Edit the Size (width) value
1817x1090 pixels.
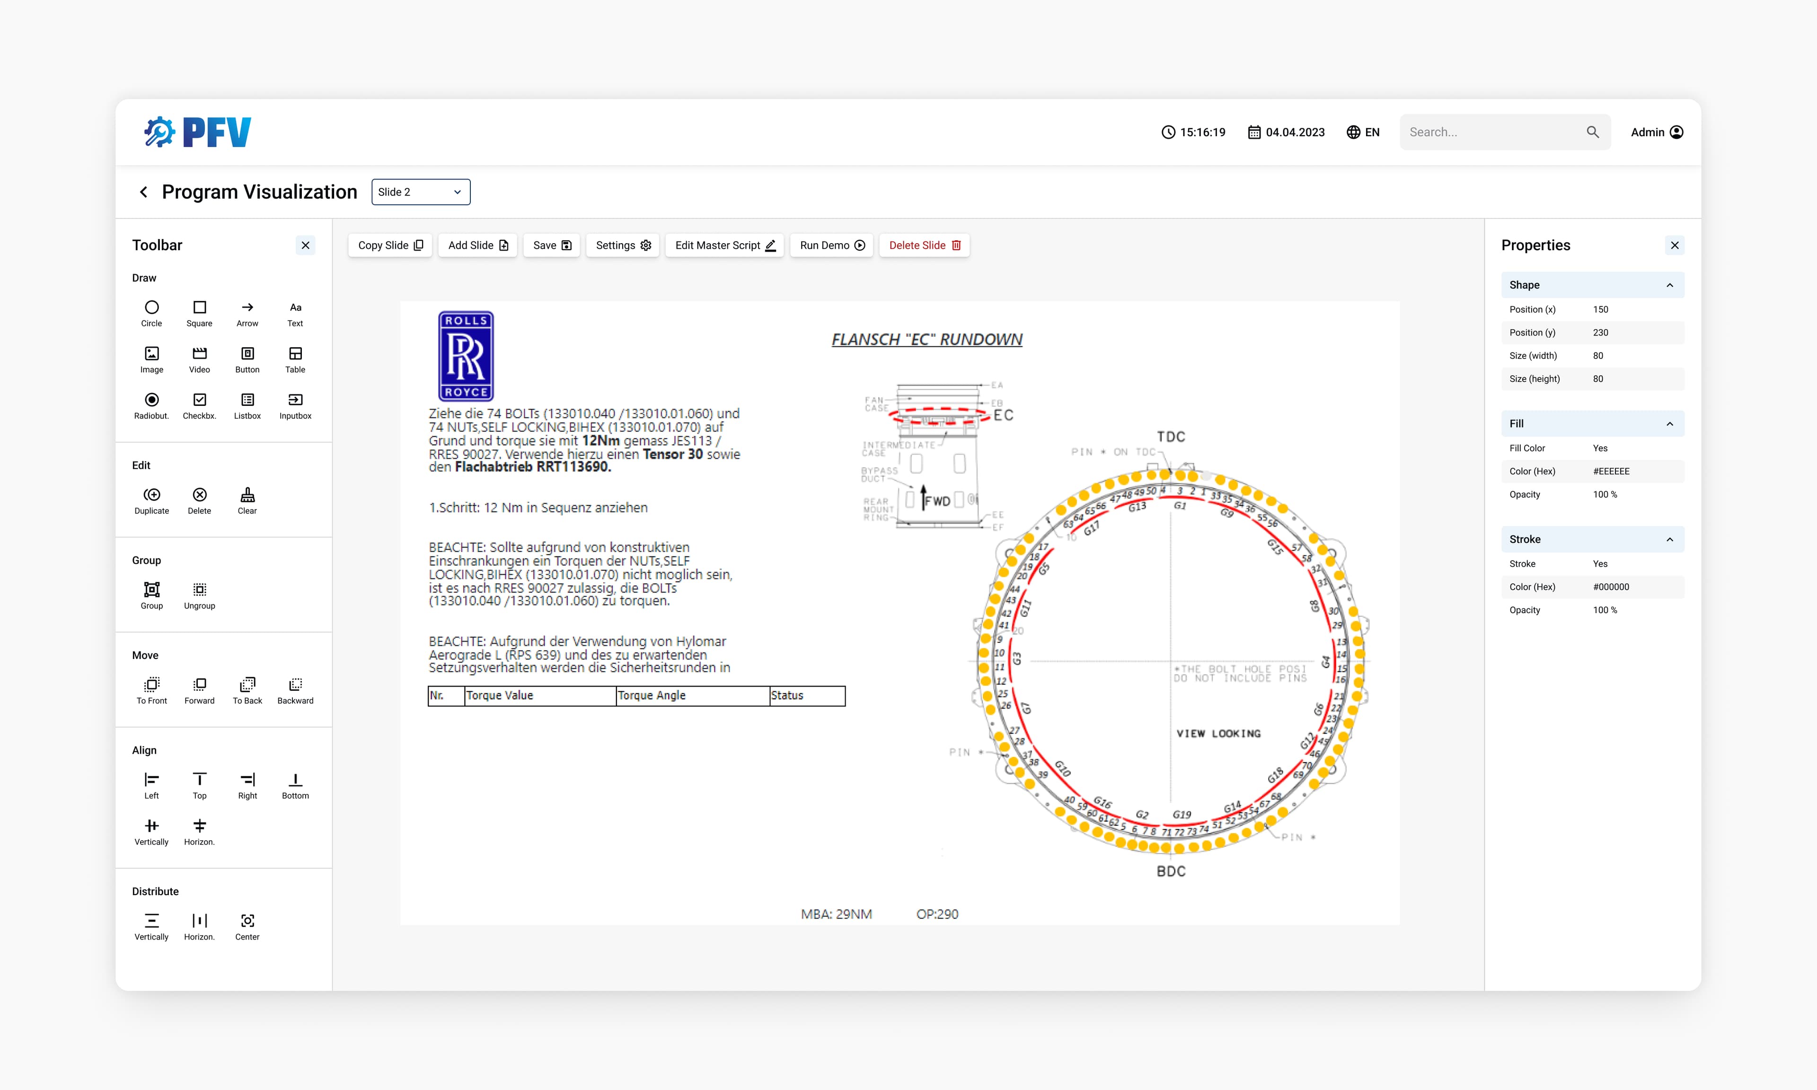tap(1598, 355)
